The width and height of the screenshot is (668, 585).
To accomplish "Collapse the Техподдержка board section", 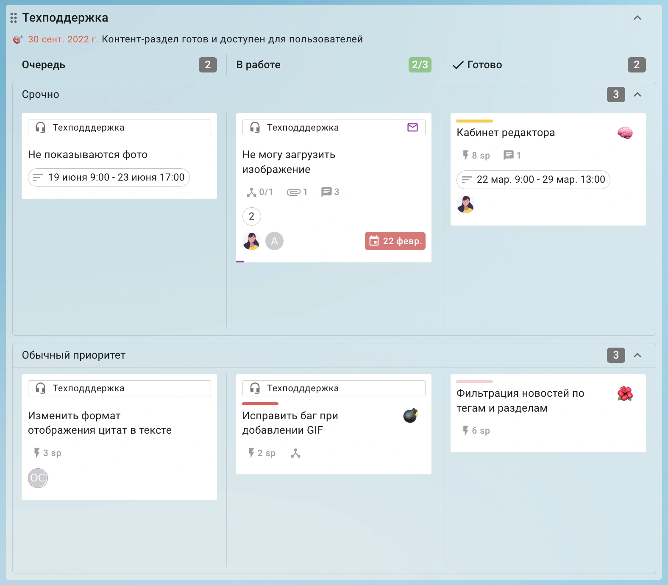I will tap(637, 18).
